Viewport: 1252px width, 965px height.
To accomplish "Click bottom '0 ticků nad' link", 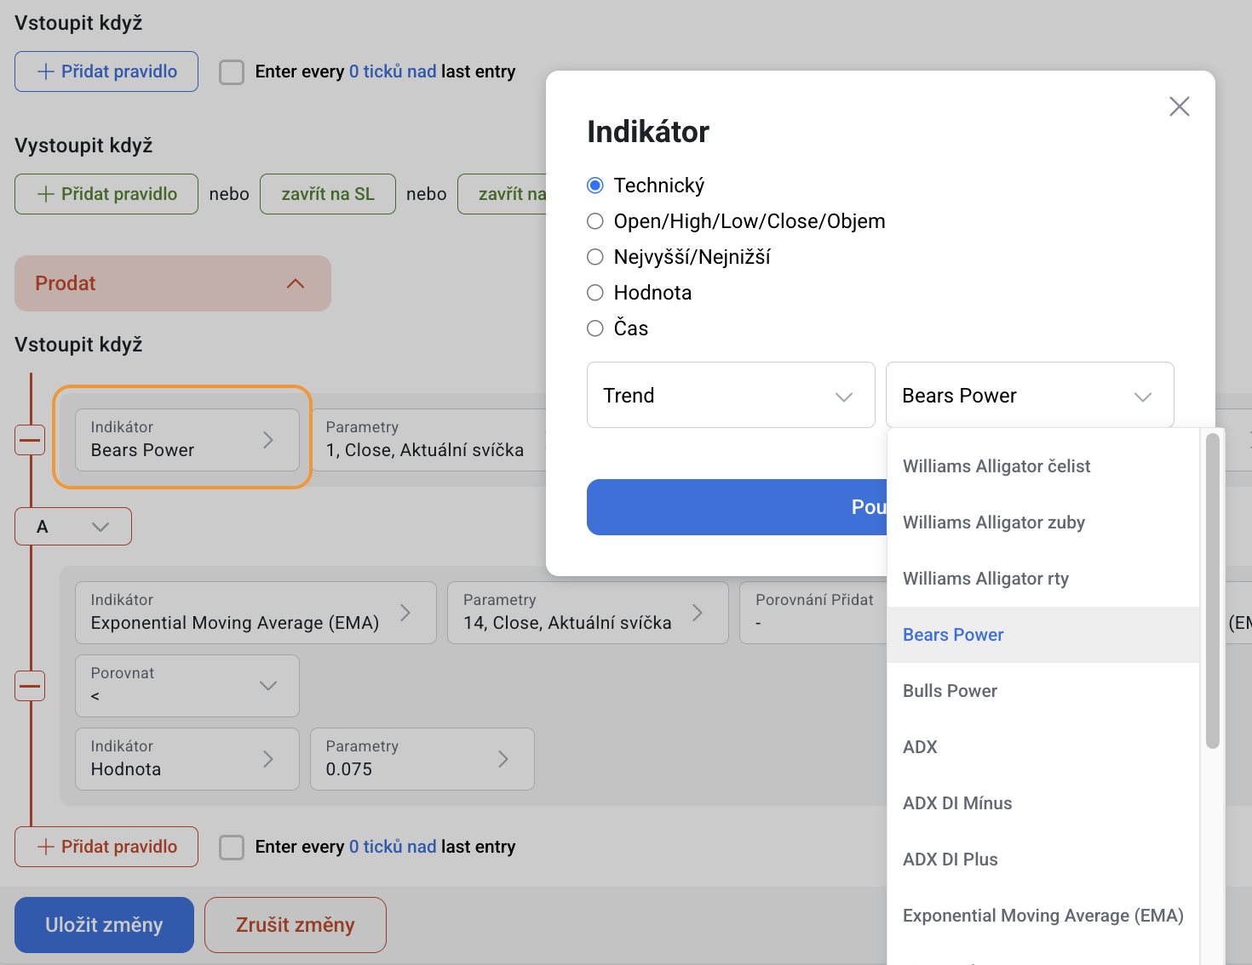I will (x=393, y=847).
